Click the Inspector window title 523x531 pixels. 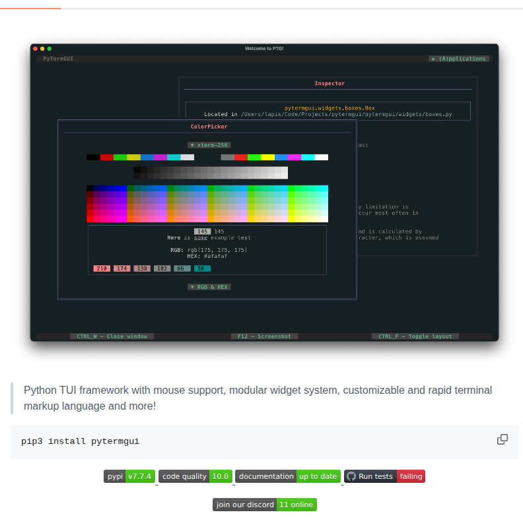[x=330, y=83]
